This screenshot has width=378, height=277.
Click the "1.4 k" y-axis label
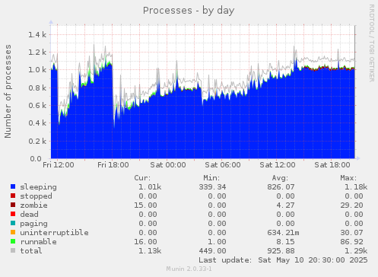click(37, 35)
